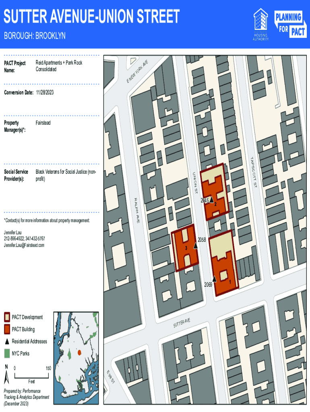Select the 2045 residential address triangle marker
The width and height of the screenshot is (310, 412).
click(212, 199)
